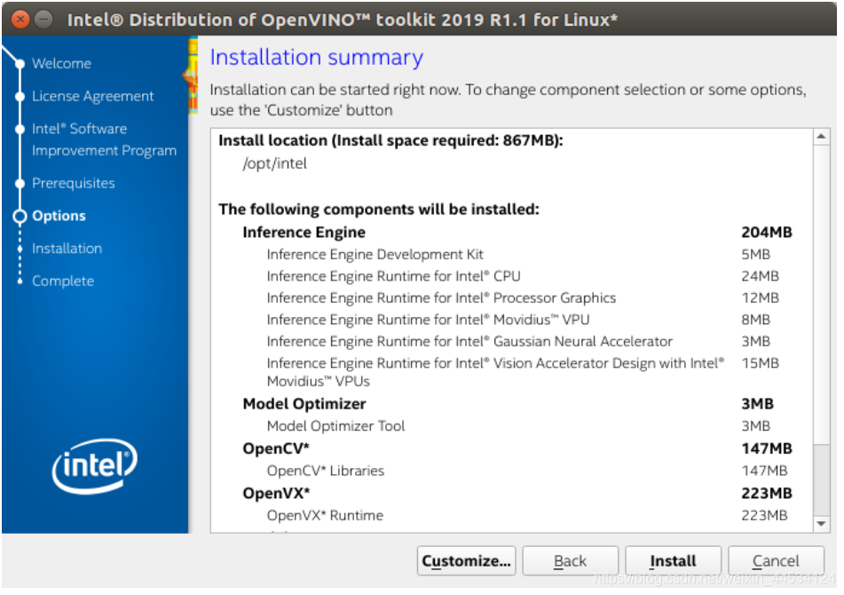Select the License Agreement step
The height and width of the screenshot is (595, 844).
93,97
